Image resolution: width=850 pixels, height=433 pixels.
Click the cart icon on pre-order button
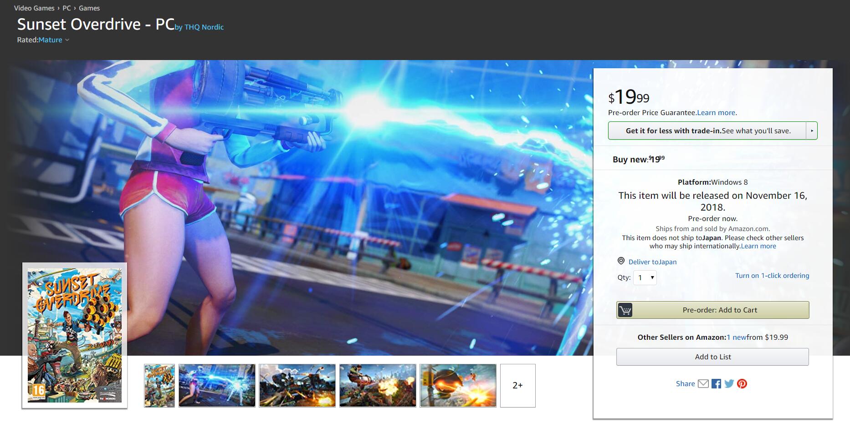click(x=625, y=310)
